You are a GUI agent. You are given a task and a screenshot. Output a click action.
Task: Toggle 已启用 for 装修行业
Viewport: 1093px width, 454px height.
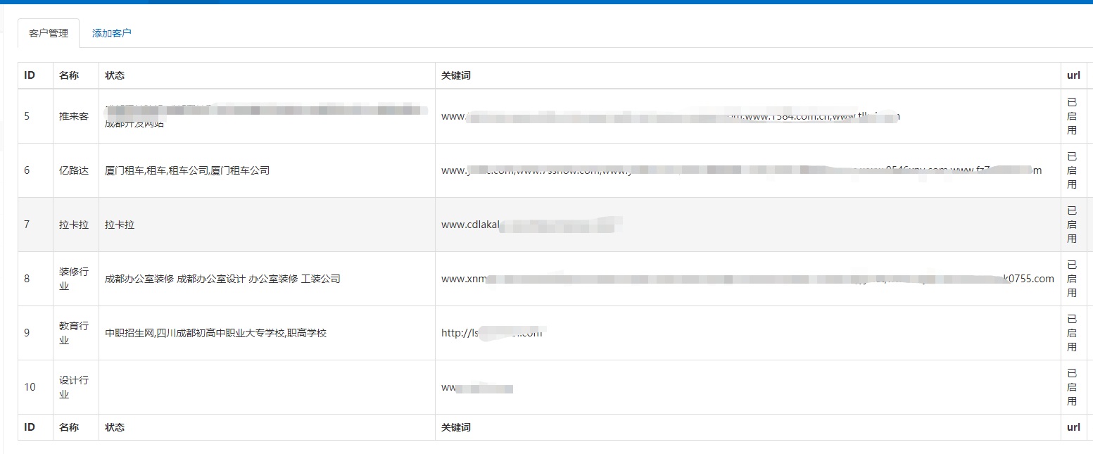1073,278
